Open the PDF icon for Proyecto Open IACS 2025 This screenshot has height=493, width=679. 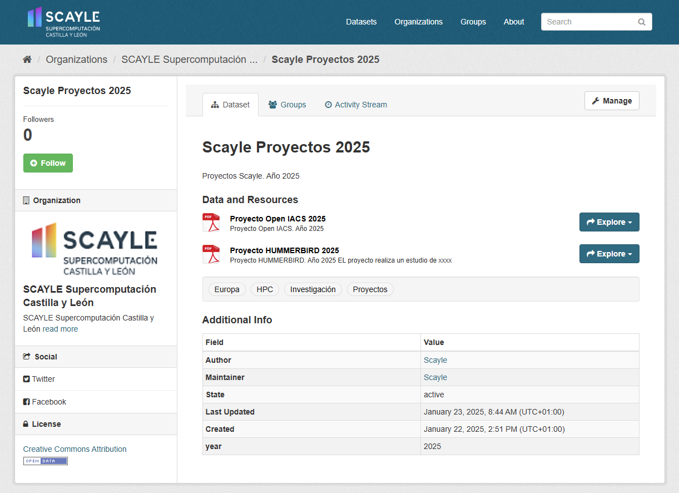pyautogui.click(x=211, y=223)
